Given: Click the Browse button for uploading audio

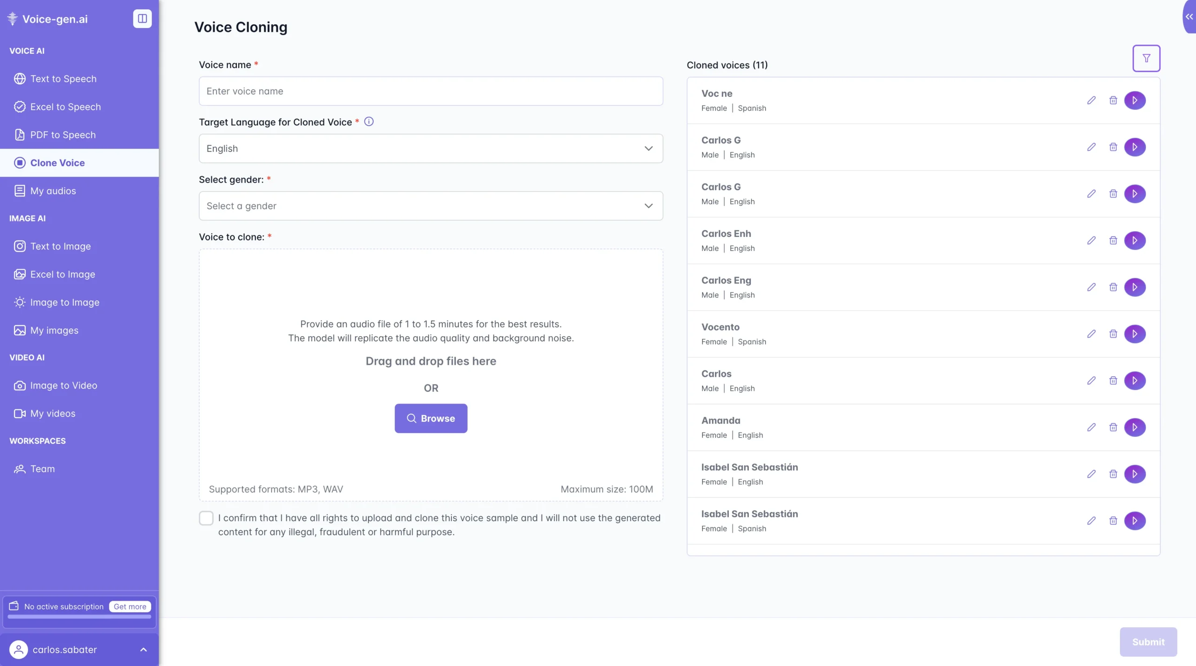Looking at the screenshot, I should [x=431, y=418].
